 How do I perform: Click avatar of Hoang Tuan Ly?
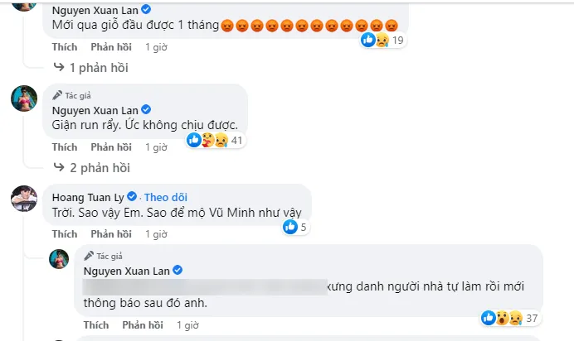[24, 199]
